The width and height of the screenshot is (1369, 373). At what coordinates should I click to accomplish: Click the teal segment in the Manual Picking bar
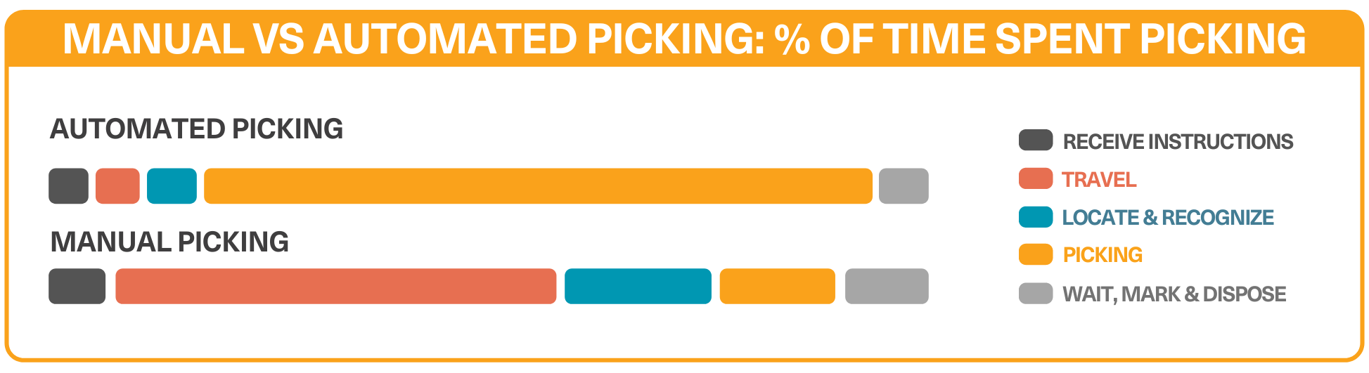[638, 287]
